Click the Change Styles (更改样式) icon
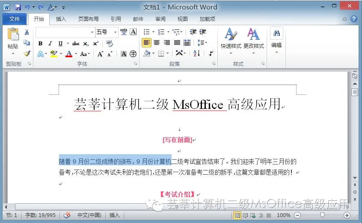This screenshot has height=223, width=362. coord(253,35)
